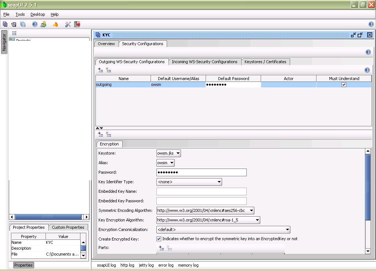This screenshot has height=271, width=376.
Task: Switch to Incoming WS-Security Configurations tab
Action: point(205,62)
